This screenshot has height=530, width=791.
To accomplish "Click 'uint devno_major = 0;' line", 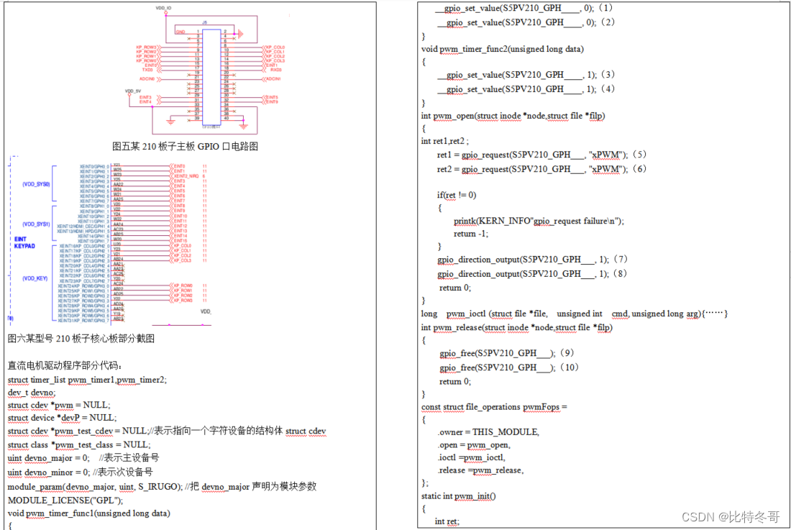I will tap(83, 458).
